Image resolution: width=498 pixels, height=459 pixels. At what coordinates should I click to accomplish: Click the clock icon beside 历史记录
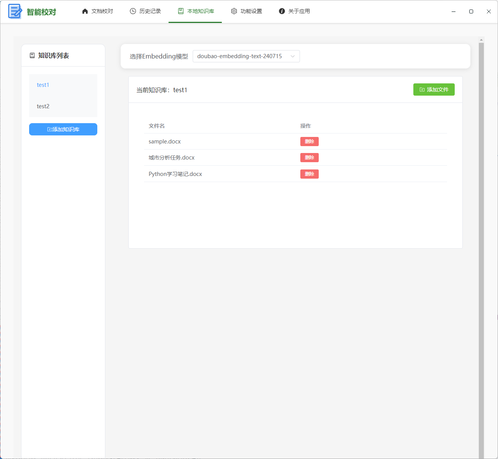coord(133,11)
